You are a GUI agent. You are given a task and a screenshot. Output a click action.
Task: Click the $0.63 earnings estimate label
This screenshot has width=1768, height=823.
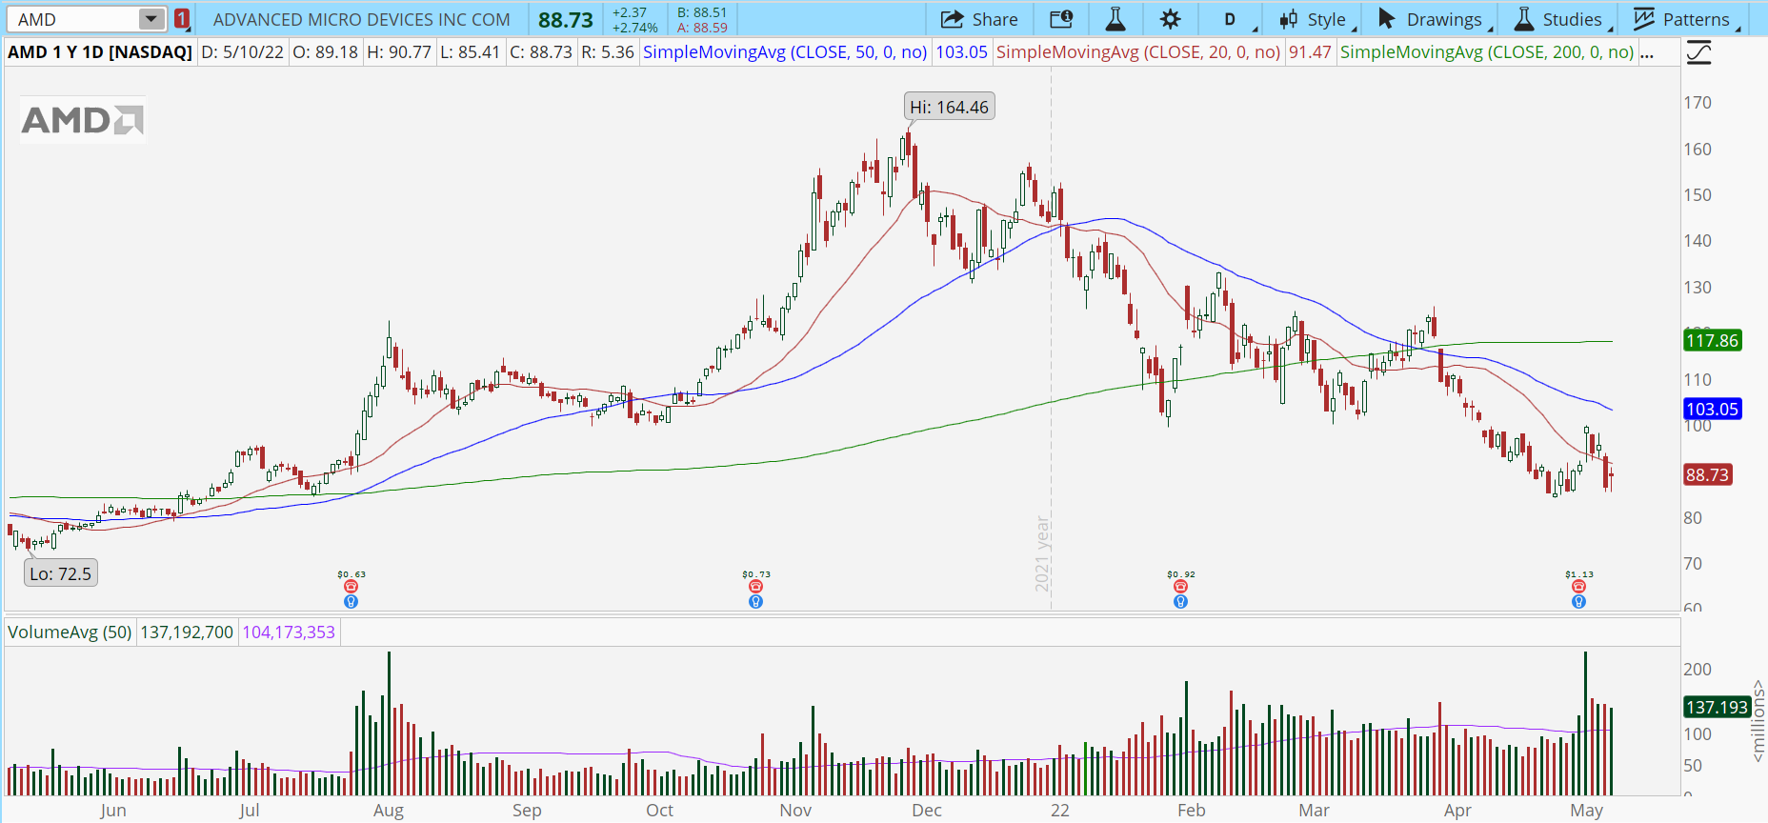tap(352, 574)
